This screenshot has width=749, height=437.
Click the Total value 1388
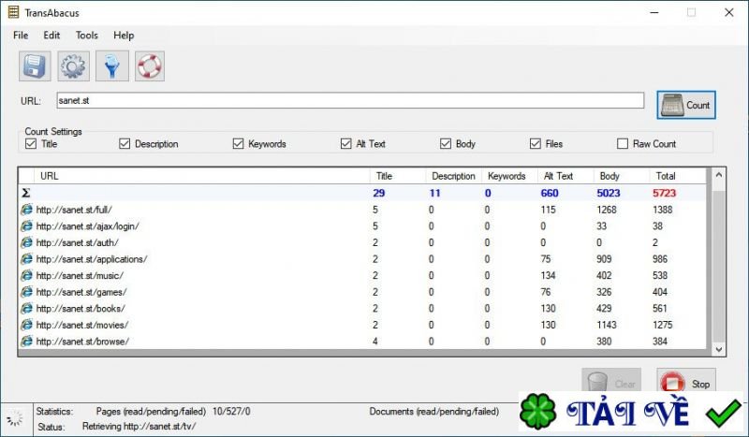click(x=663, y=210)
